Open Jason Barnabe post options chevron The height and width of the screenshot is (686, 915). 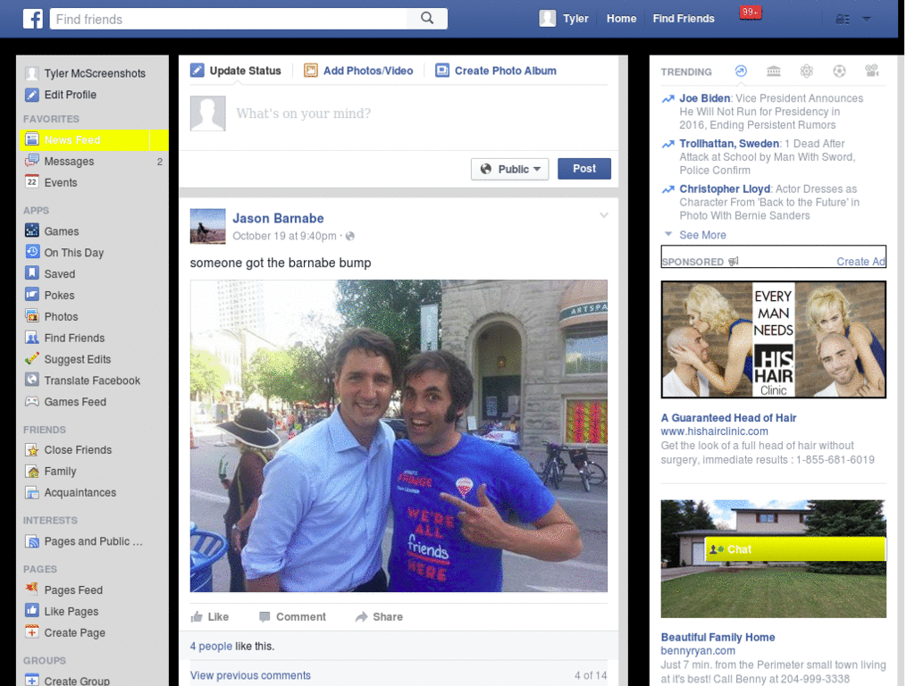[604, 215]
